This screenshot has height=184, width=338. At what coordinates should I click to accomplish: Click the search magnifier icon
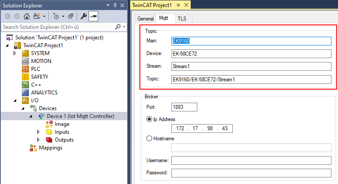click(117, 27)
